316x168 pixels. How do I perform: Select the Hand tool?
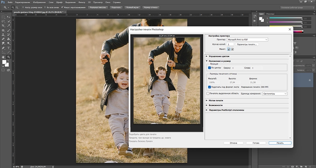coord(3,57)
